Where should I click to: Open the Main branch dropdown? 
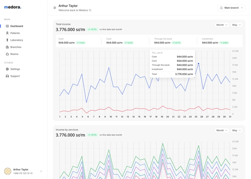coord(231,8)
